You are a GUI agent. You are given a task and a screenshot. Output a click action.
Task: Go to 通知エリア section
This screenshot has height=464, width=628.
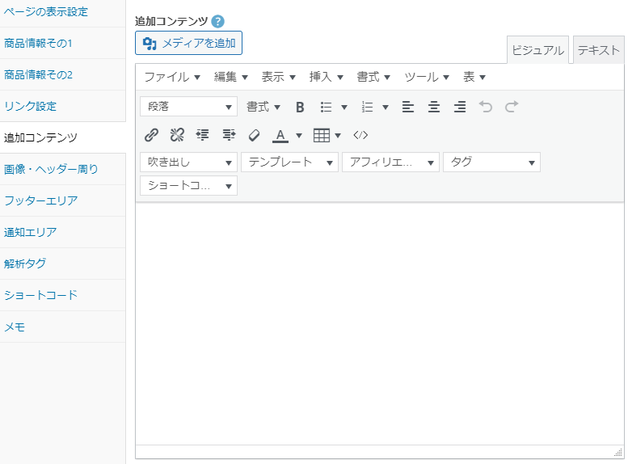[x=62, y=232]
